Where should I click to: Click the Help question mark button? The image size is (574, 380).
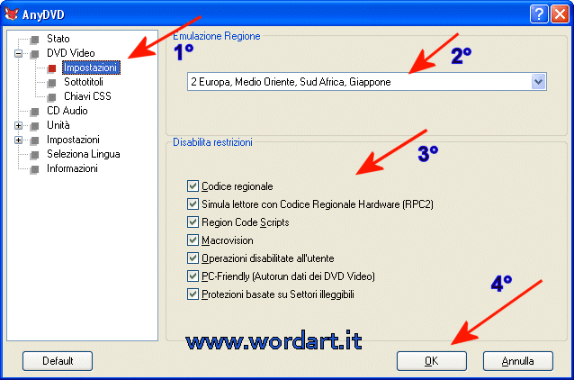[x=539, y=14]
